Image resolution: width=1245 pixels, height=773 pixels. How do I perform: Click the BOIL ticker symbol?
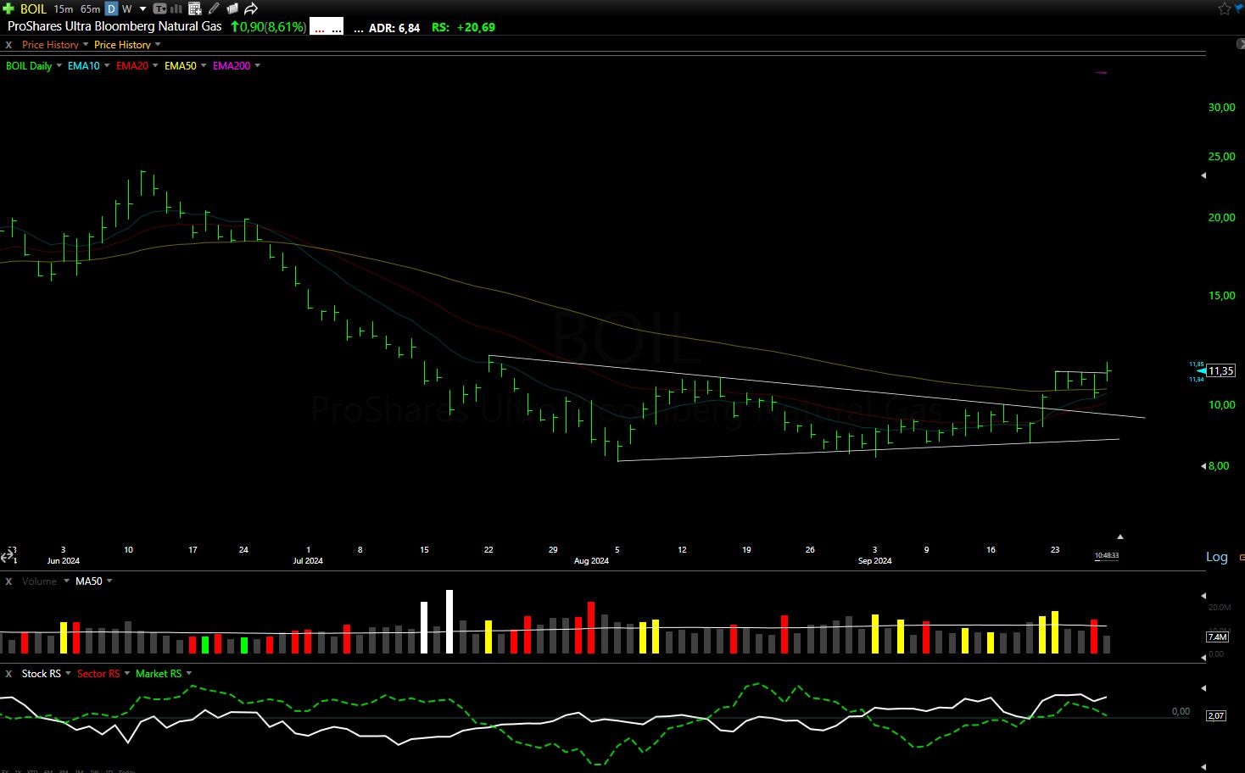pos(33,8)
